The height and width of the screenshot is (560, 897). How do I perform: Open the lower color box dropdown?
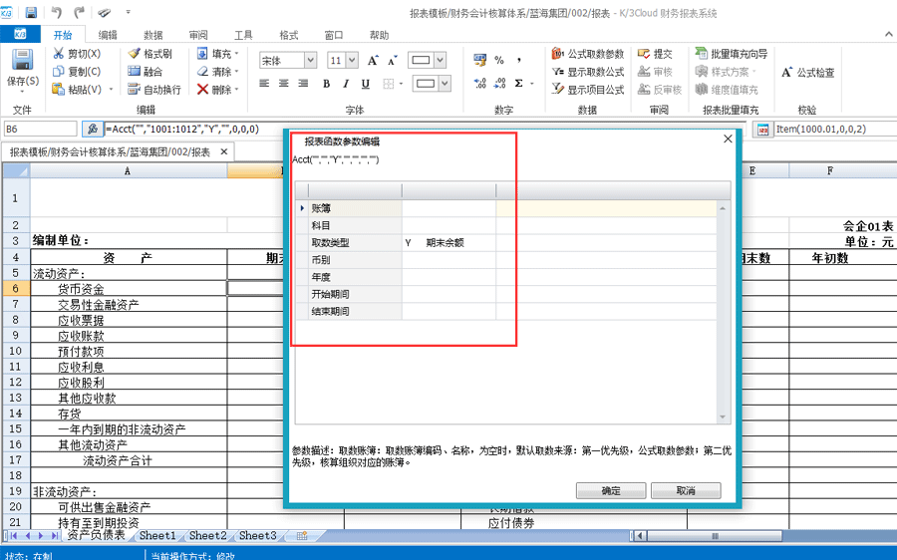(445, 84)
